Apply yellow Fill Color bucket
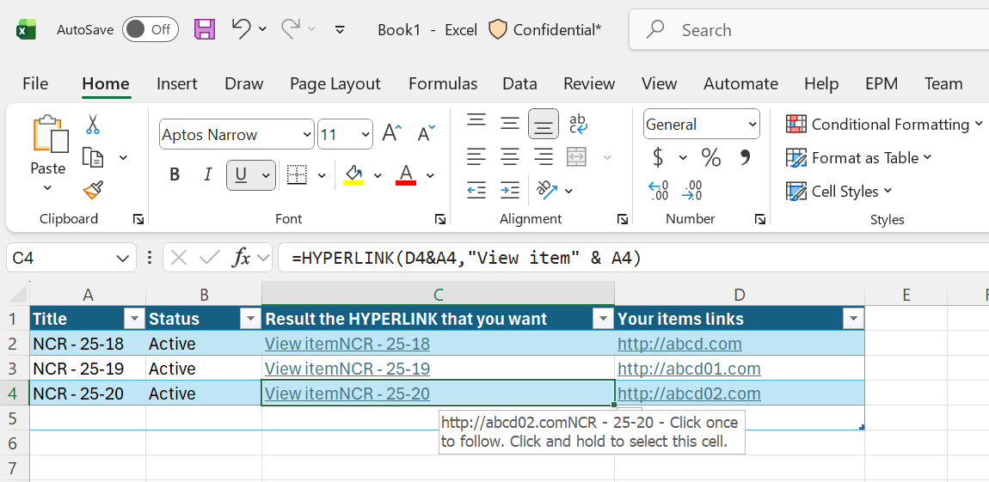 click(353, 174)
